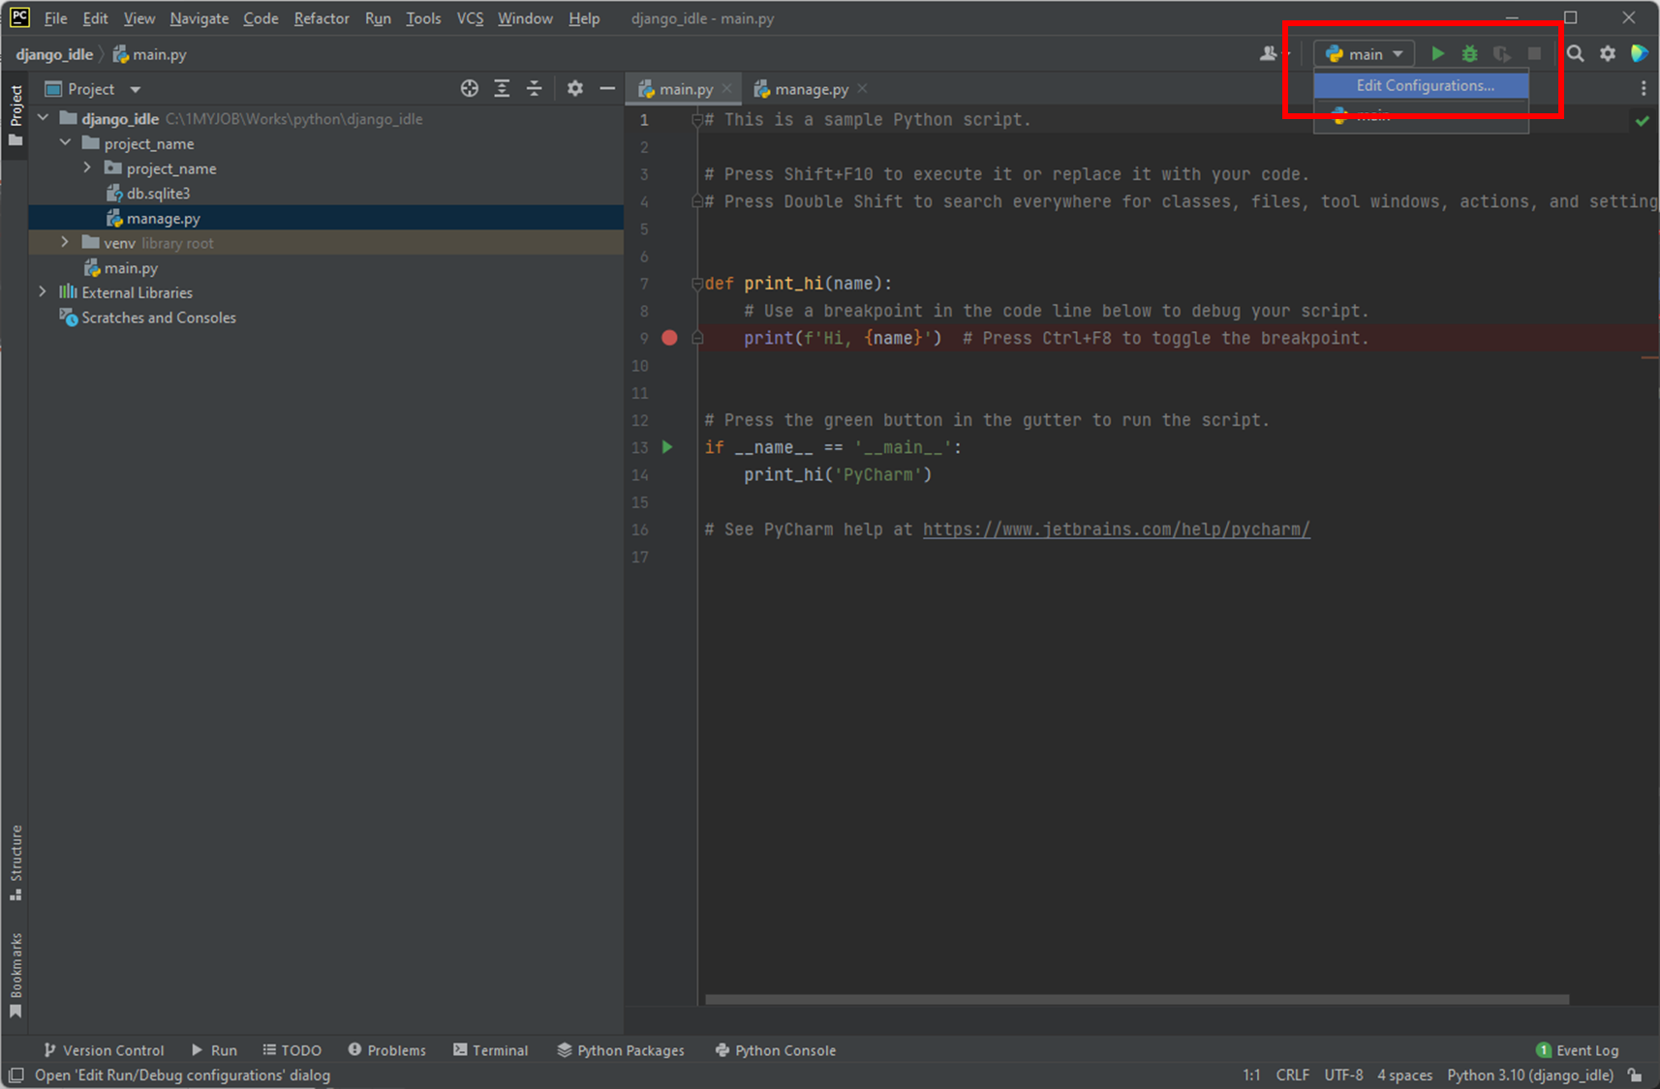This screenshot has height=1089, width=1660.
Task: Open the Version Control tool window
Action: tap(104, 1050)
